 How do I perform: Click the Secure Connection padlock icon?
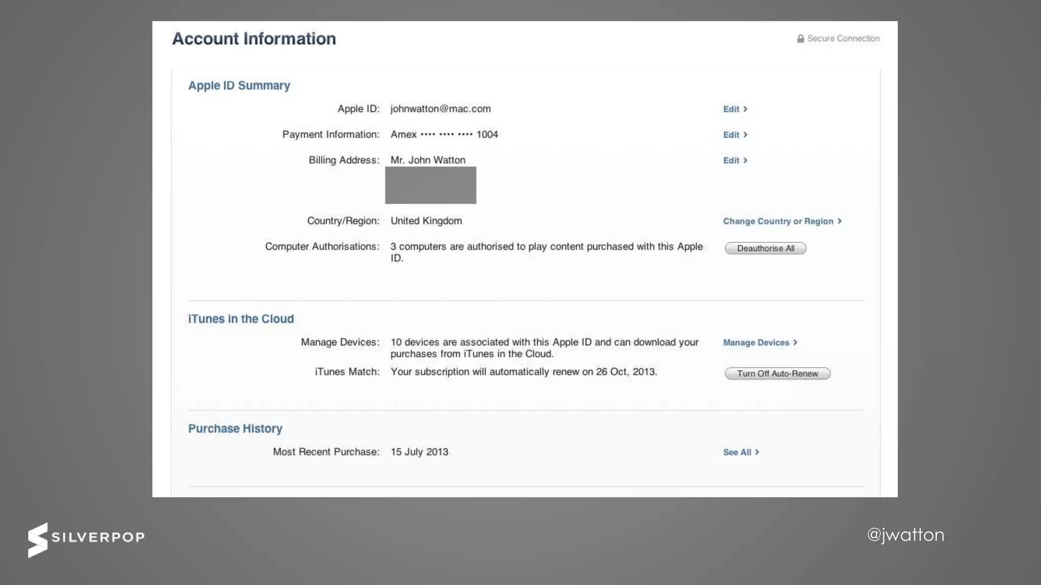click(x=801, y=39)
